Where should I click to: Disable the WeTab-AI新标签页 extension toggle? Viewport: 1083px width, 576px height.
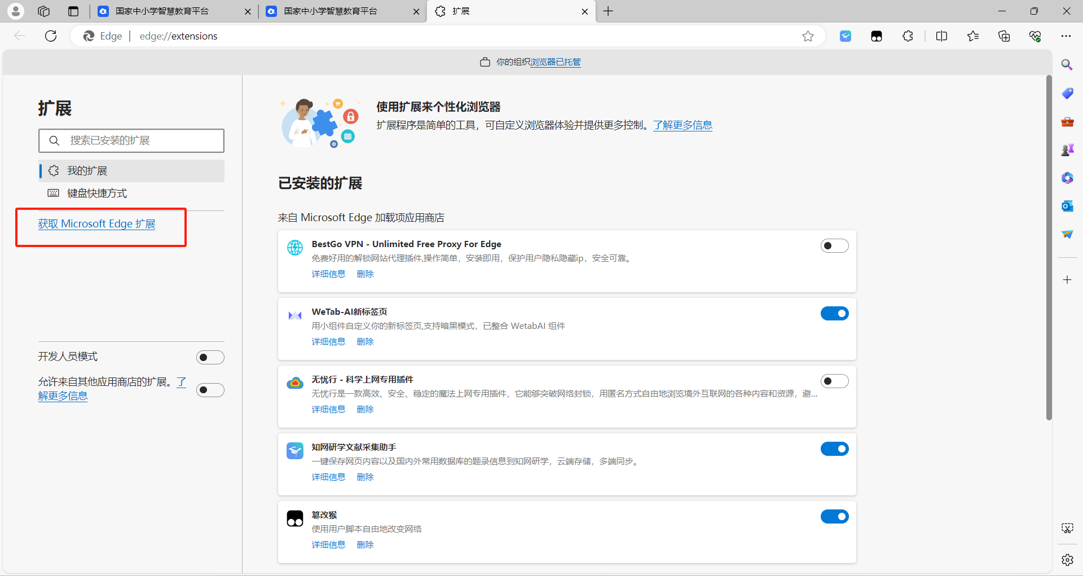[x=834, y=313]
